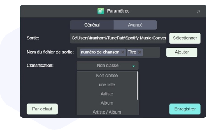The height and width of the screenshot is (130, 210).
Task: Click the Sortie output path field
Action: pos(118,38)
